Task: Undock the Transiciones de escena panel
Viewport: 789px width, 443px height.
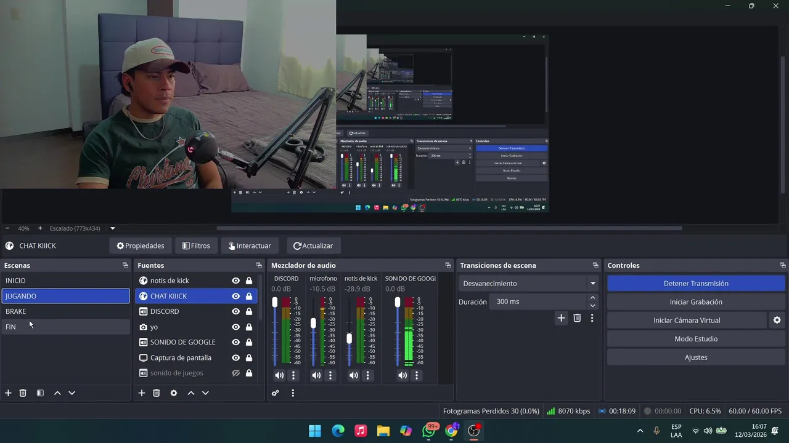Action: tap(595, 265)
